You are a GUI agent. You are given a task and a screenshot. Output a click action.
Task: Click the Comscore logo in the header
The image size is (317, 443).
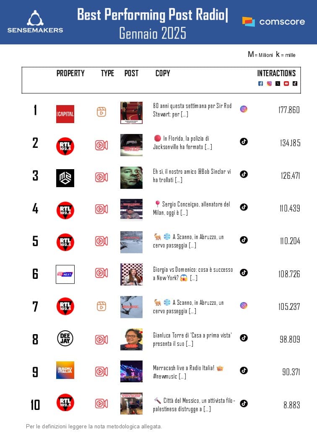273,22
